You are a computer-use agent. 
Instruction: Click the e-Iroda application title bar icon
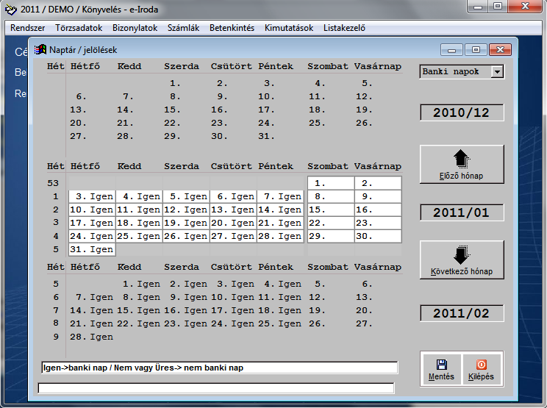(11, 10)
